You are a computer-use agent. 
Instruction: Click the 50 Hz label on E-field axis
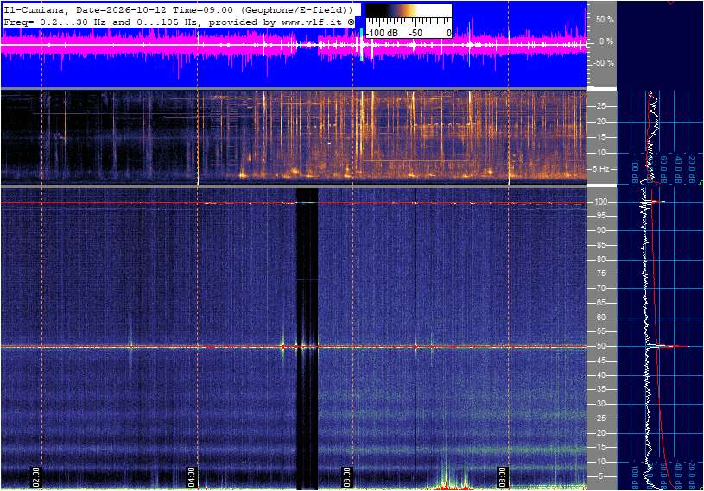(600, 346)
